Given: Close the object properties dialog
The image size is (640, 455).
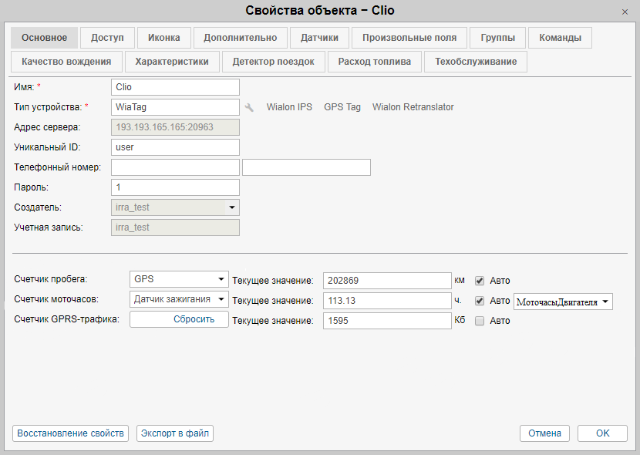Looking at the screenshot, I should coord(624,12).
